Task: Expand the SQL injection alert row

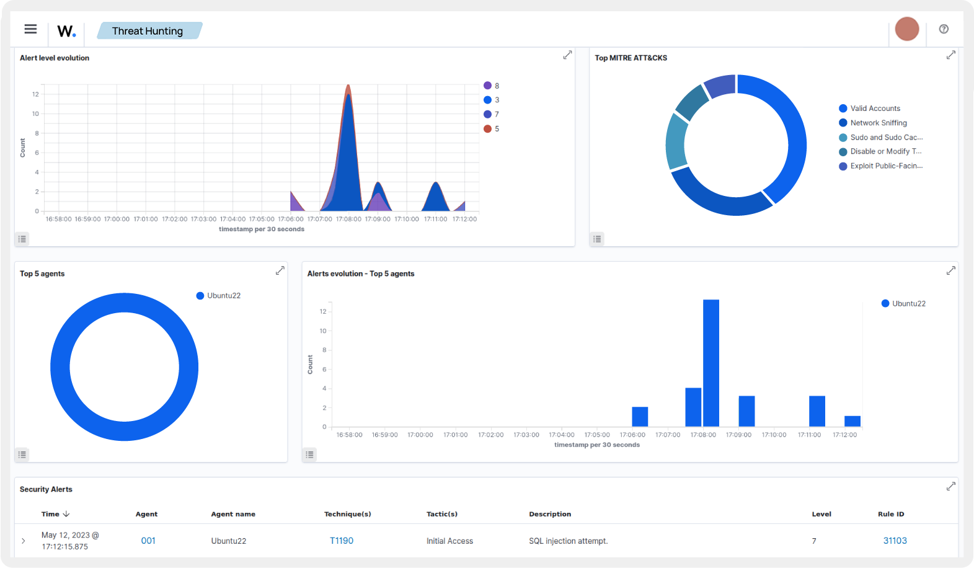Action: click(24, 541)
